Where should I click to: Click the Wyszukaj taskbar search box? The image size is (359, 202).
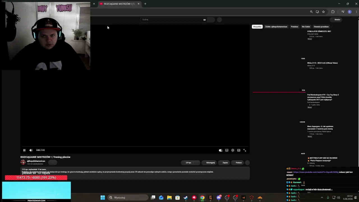point(128,198)
